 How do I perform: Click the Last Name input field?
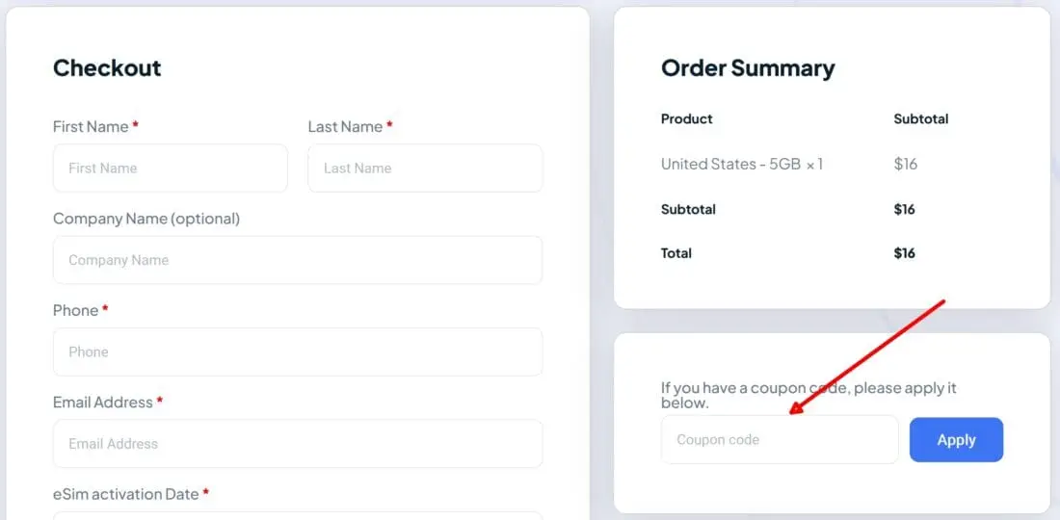coord(425,169)
